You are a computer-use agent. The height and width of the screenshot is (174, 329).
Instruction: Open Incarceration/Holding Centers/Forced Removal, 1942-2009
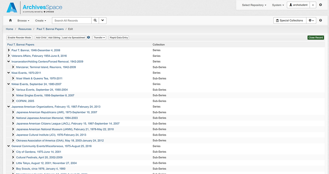[47, 61]
